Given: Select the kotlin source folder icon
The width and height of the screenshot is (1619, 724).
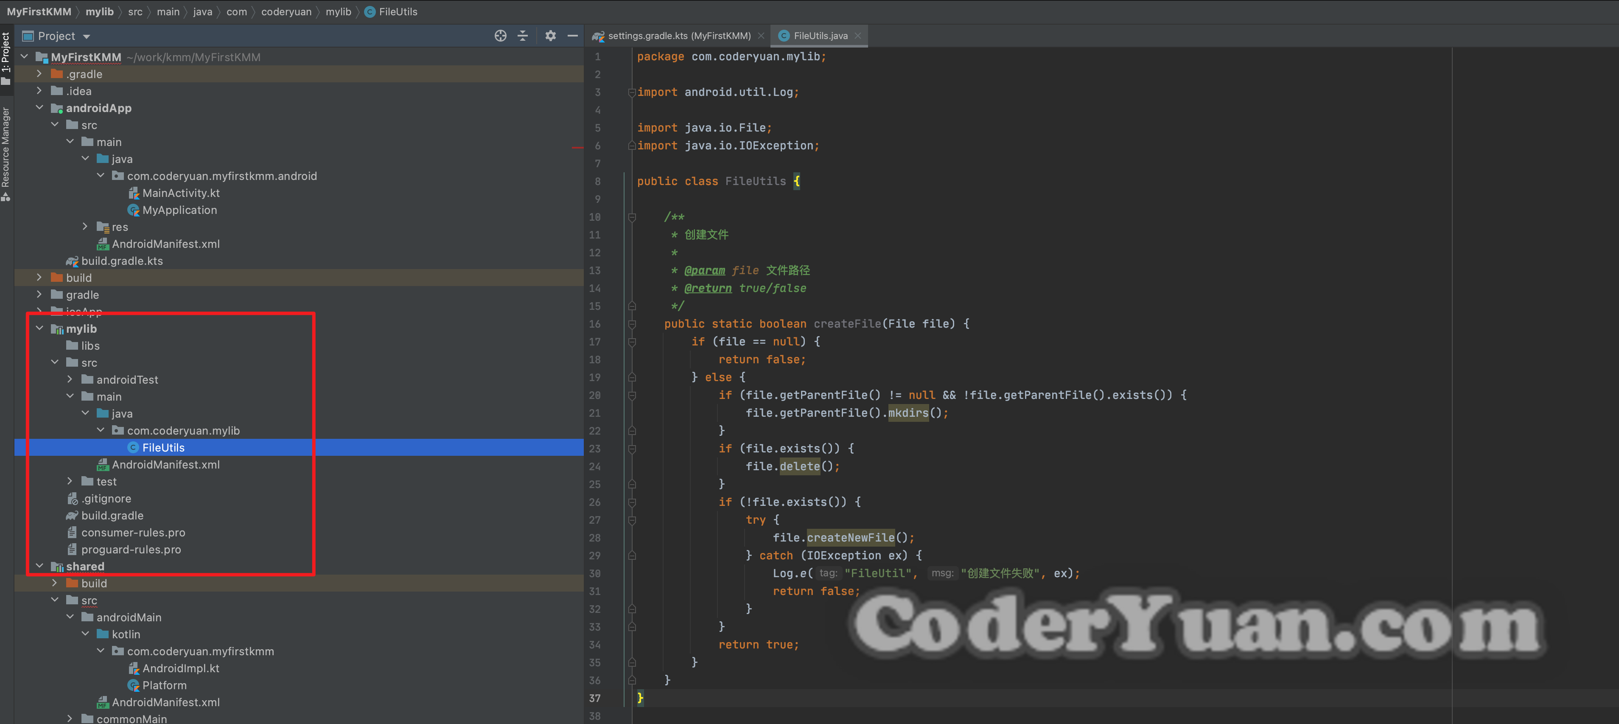Looking at the screenshot, I should click(102, 634).
